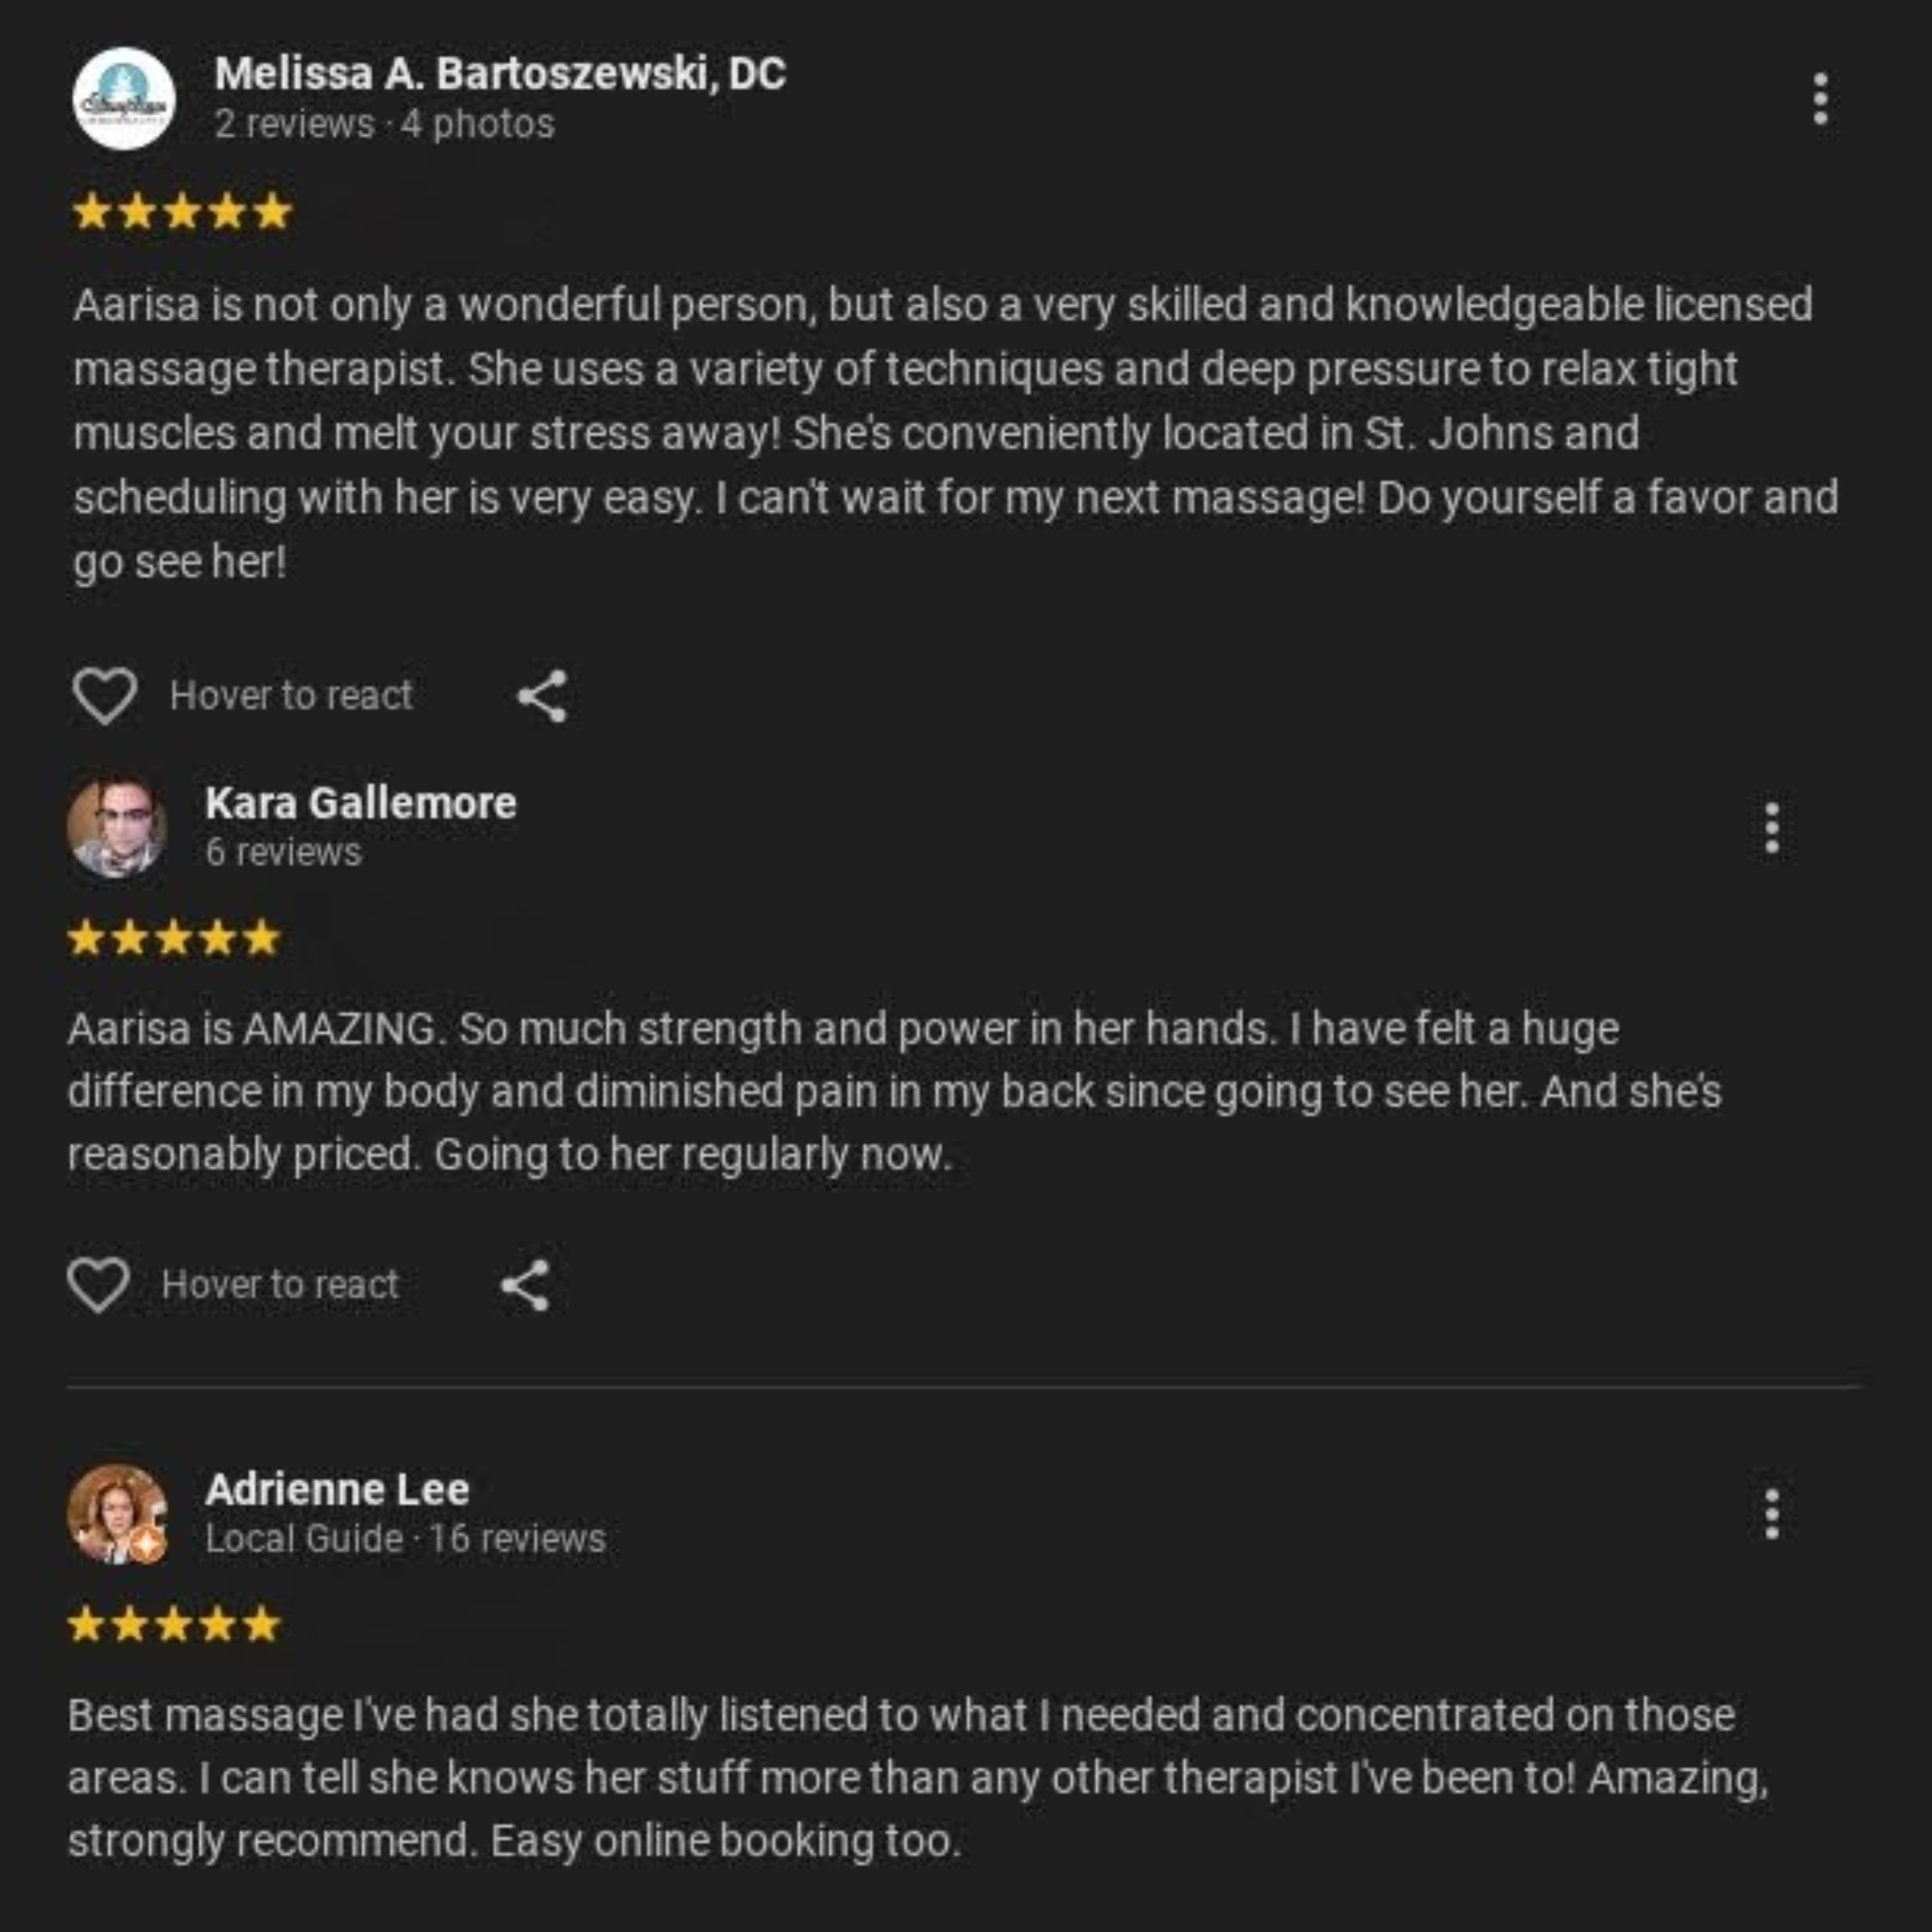Click the five-star rating on Kara's review
Viewport: 1932px width, 1932px height.
click(174, 939)
